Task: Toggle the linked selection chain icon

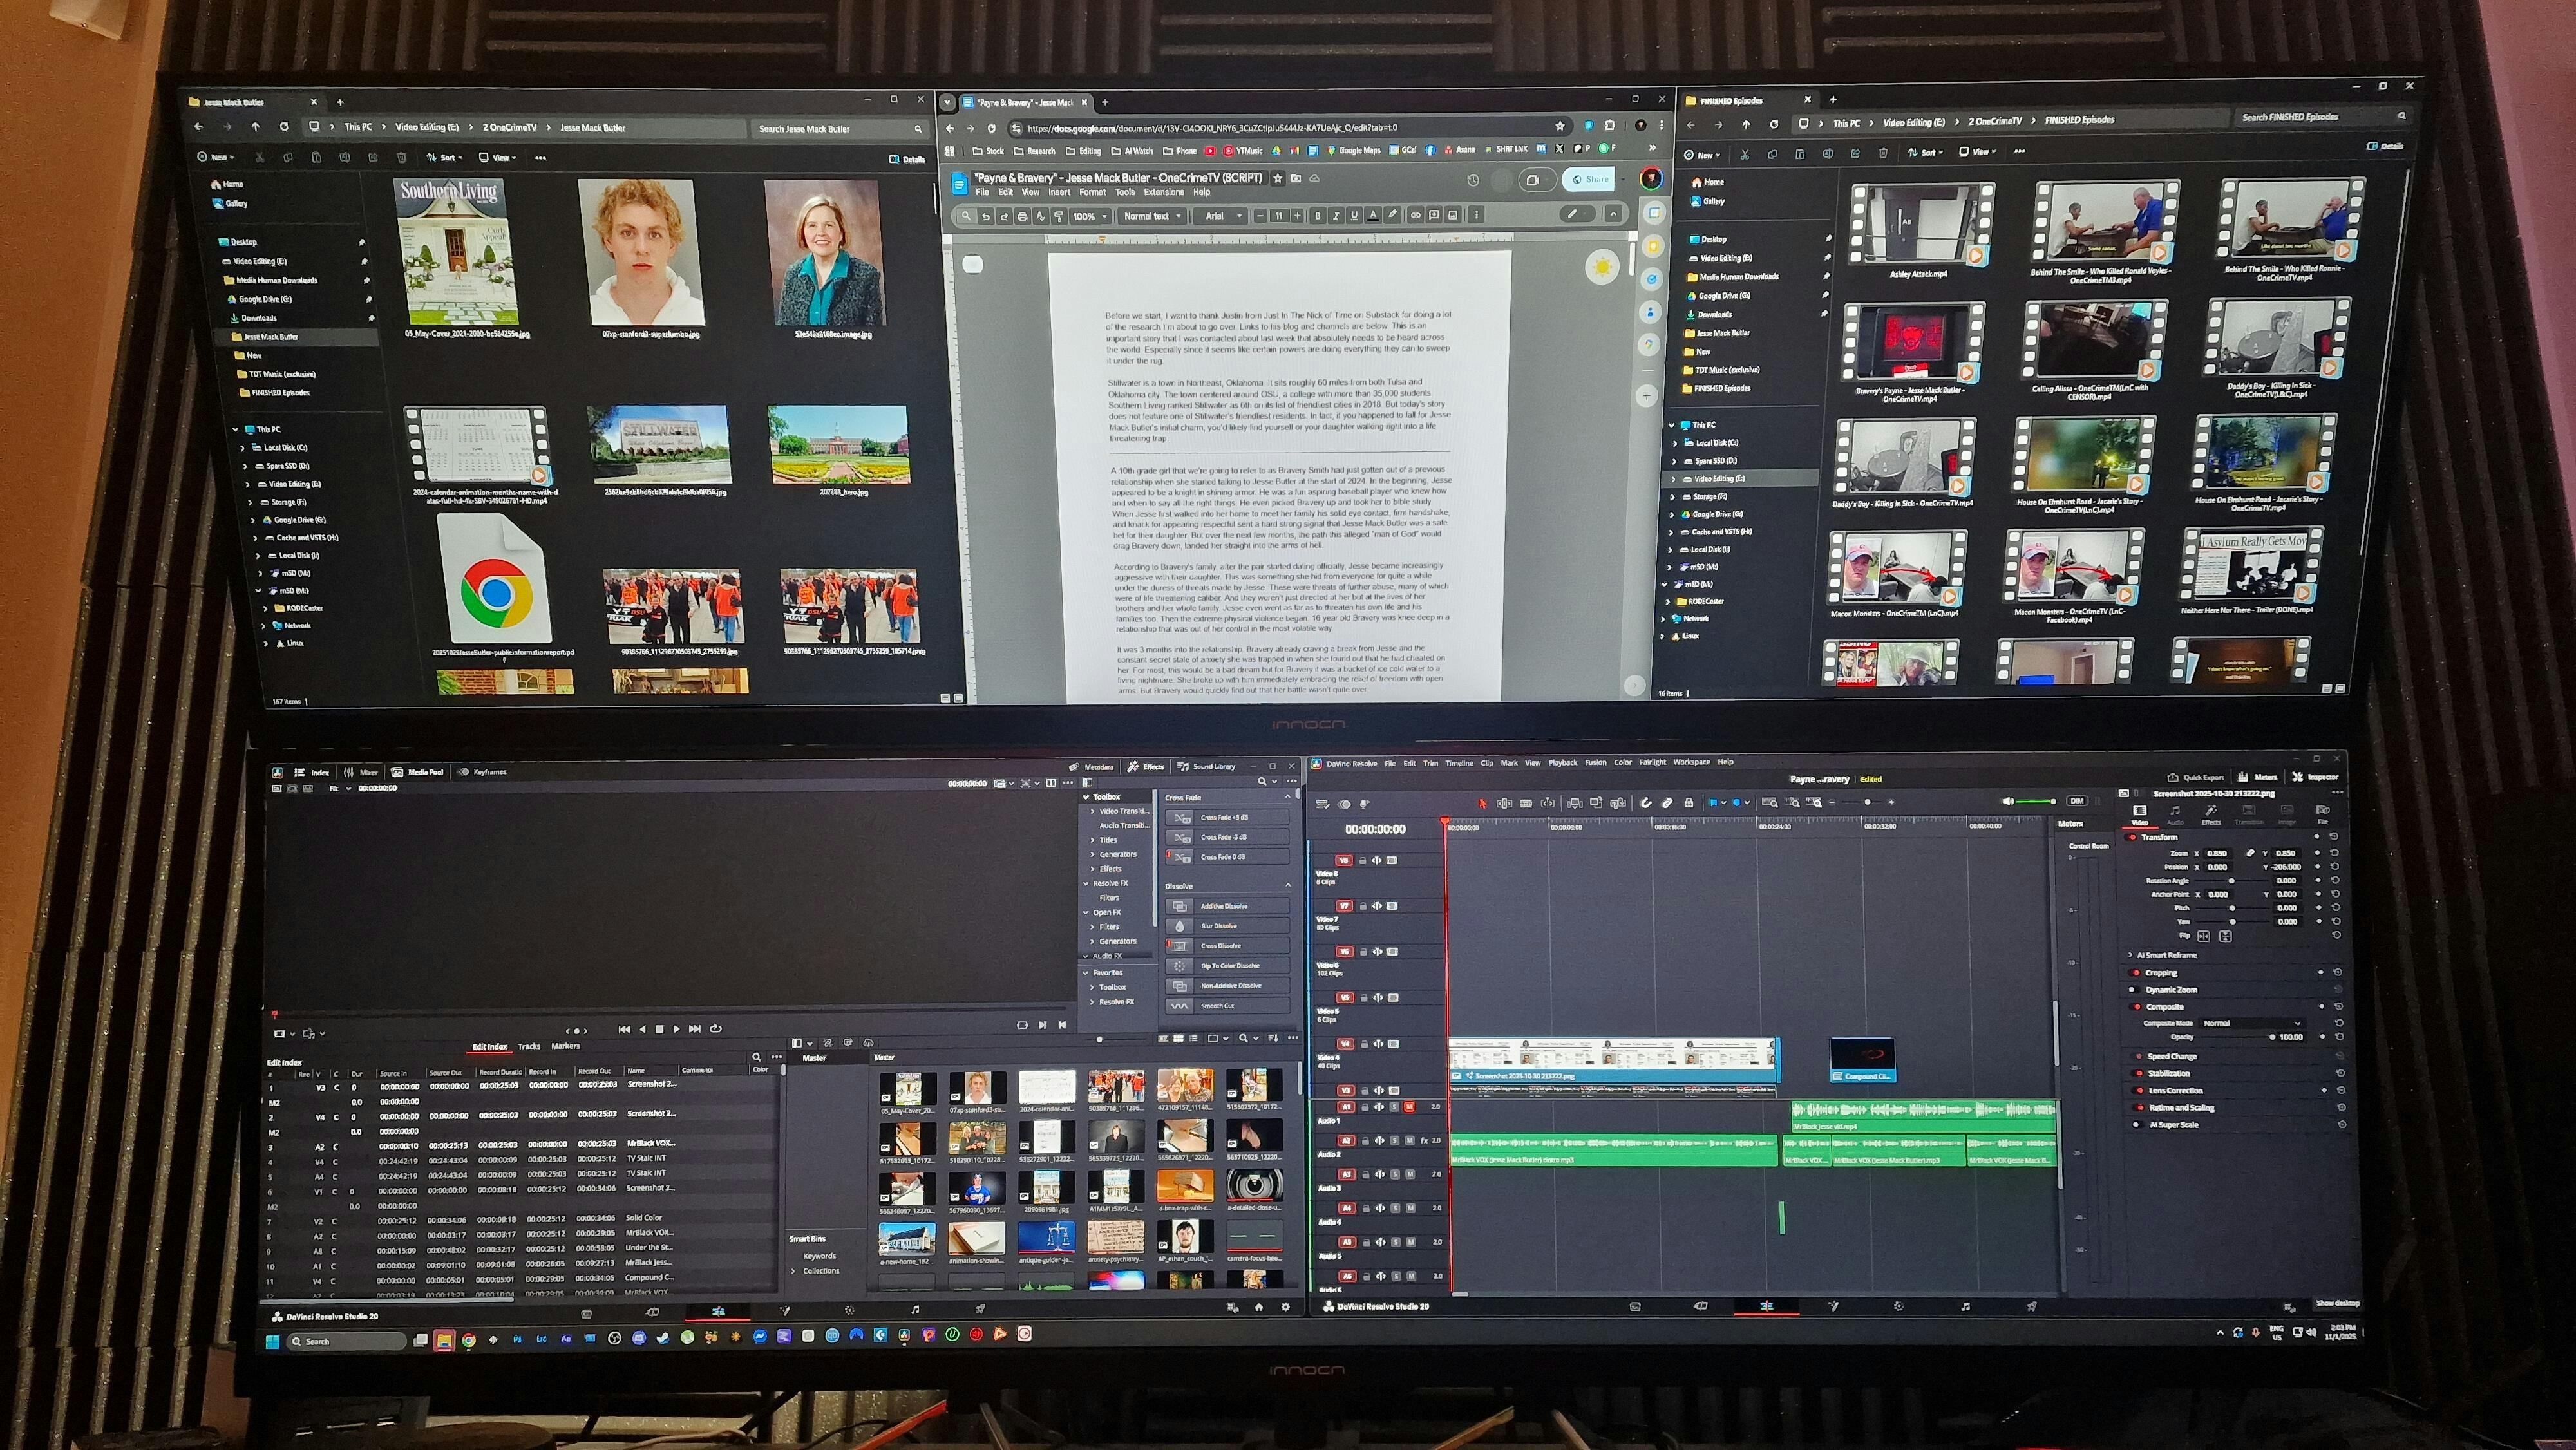Action: (1667, 803)
